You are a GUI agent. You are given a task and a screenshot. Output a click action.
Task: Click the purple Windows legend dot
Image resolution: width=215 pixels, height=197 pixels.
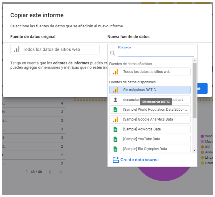202,136
